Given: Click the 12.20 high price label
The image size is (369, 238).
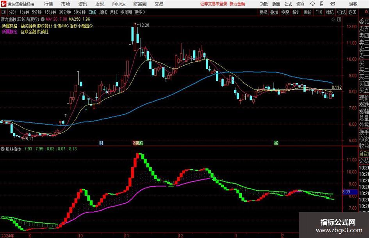Looking at the screenshot, I should click(144, 25).
